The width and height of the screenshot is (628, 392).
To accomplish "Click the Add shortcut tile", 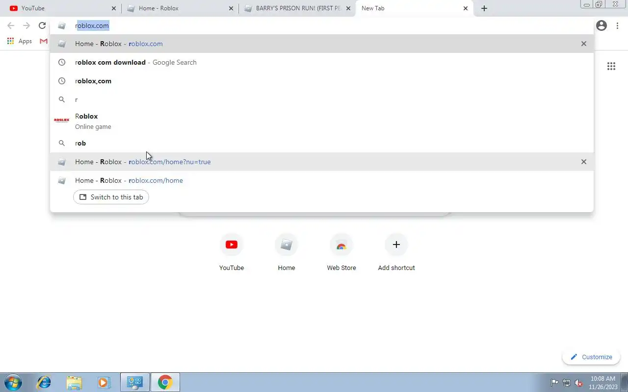I will [396, 252].
